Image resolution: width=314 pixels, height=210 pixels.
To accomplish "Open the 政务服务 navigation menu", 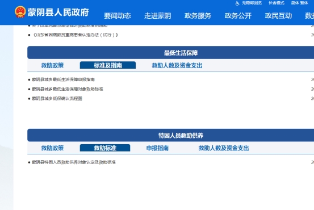I will [198, 16].
